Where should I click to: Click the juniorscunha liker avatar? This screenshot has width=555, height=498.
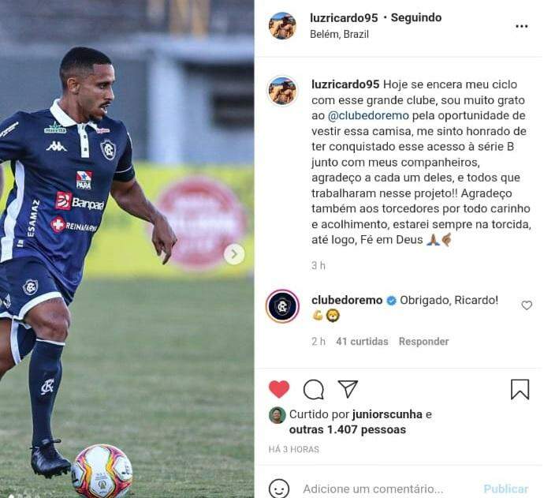(277, 415)
